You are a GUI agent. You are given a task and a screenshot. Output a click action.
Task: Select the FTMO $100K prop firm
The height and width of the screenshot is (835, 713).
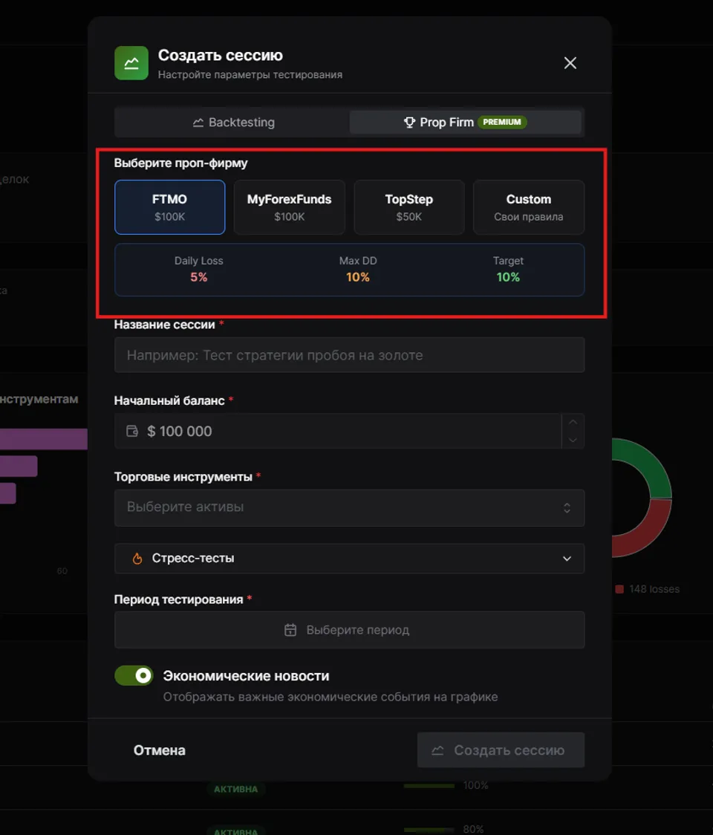tap(169, 207)
